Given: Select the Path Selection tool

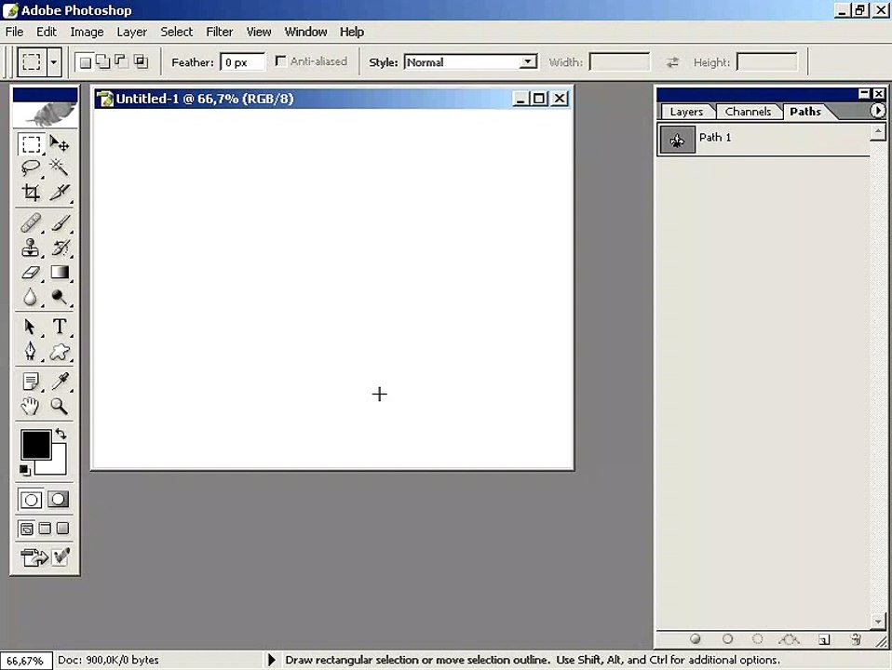Looking at the screenshot, I should [x=31, y=327].
